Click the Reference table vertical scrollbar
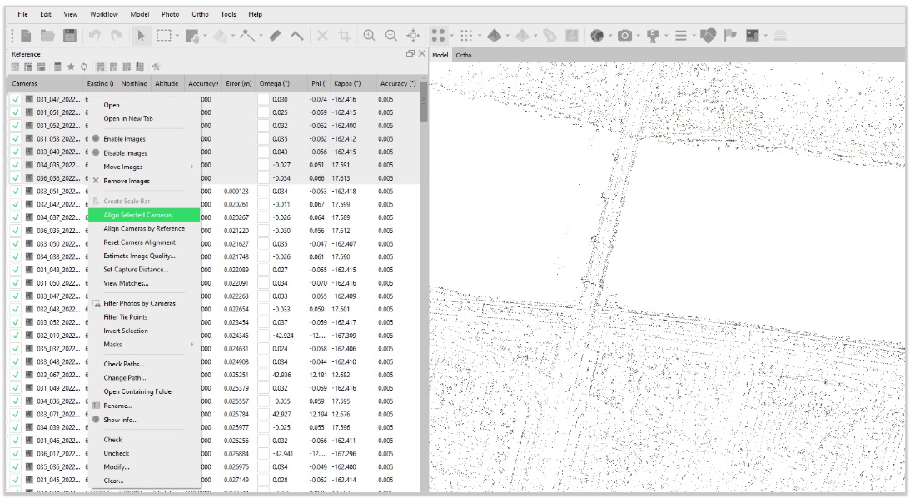 click(424, 102)
